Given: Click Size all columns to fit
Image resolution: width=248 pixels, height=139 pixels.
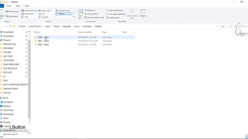Looking at the screenshot, I should (94, 17).
